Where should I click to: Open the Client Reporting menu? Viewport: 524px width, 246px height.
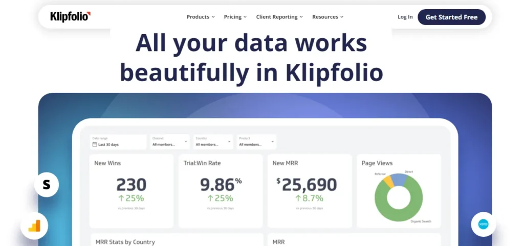[x=279, y=17]
